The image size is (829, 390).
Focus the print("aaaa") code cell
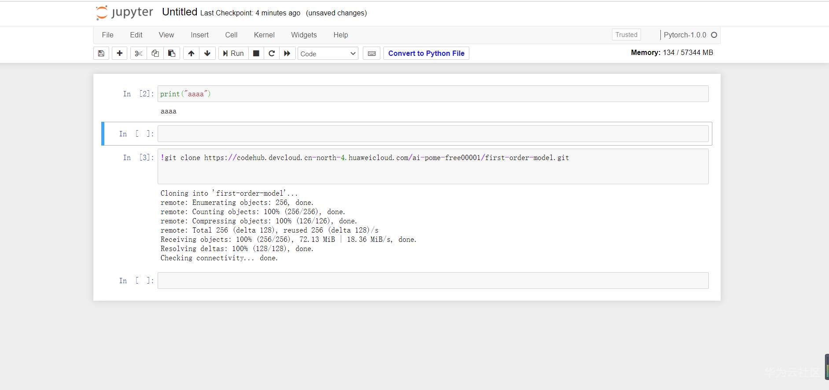(x=433, y=94)
